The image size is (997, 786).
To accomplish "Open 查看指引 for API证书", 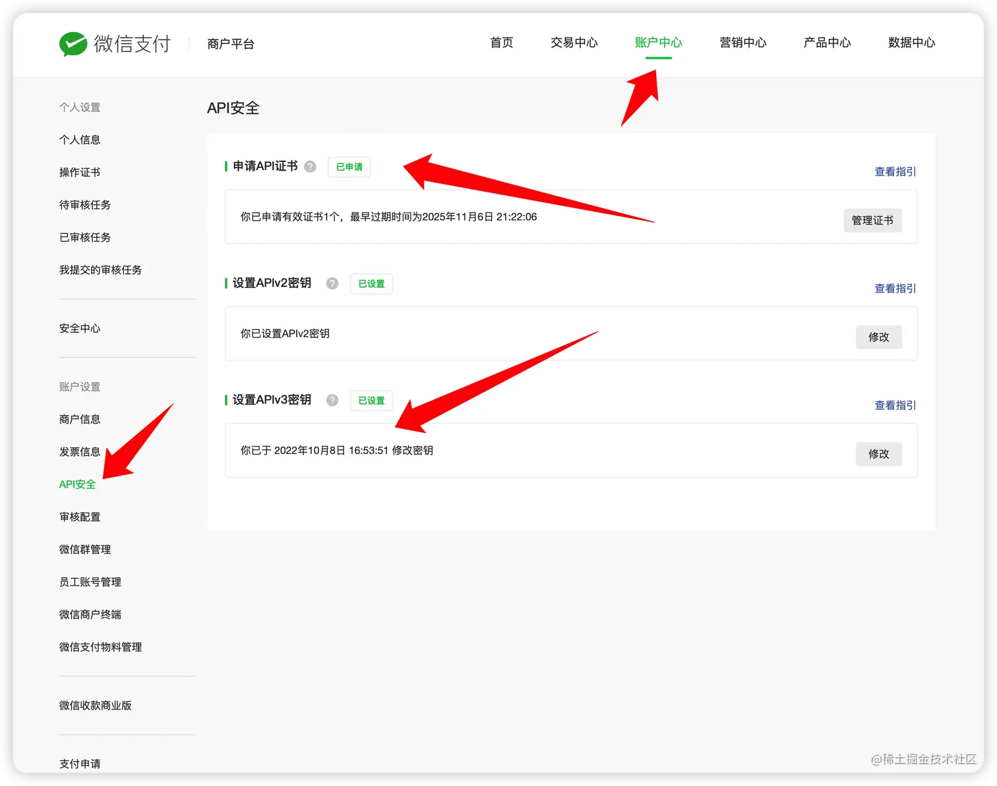I will (x=895, y=171).
